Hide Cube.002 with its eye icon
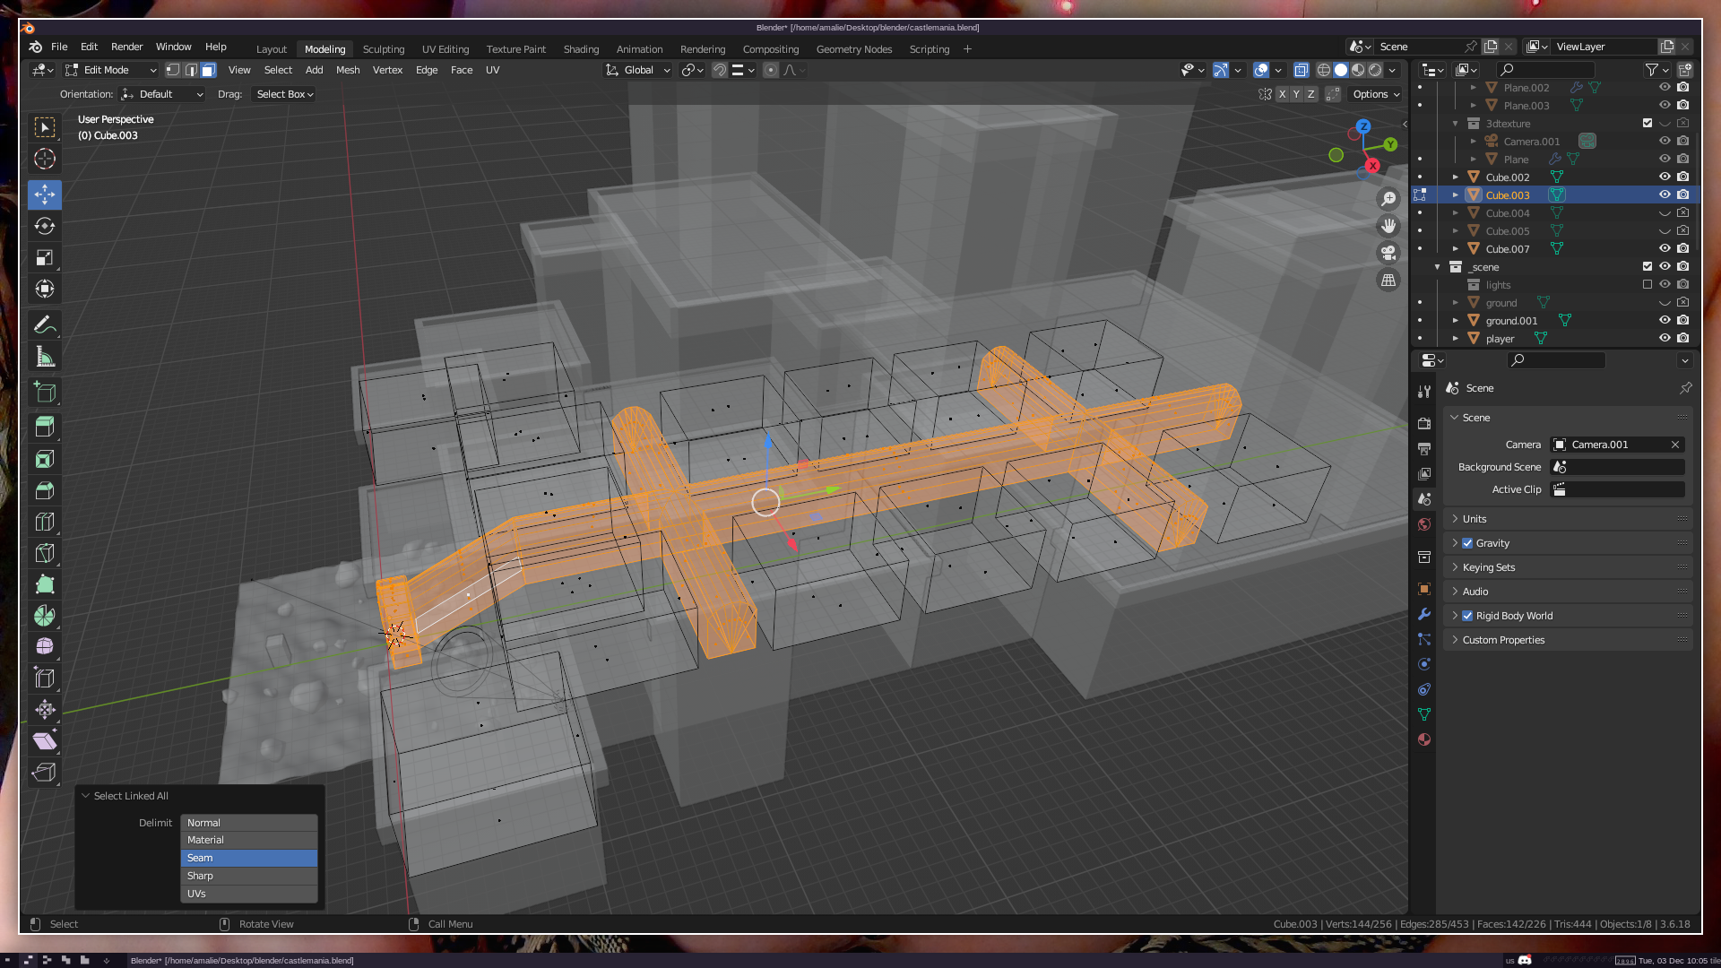Viewport: 1721px width, 968px height. coord(1665,177)
